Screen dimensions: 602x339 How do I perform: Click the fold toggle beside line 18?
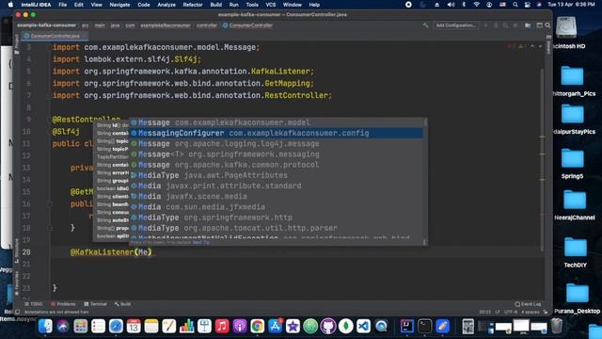pyautogui.click(x=50, y=228)
